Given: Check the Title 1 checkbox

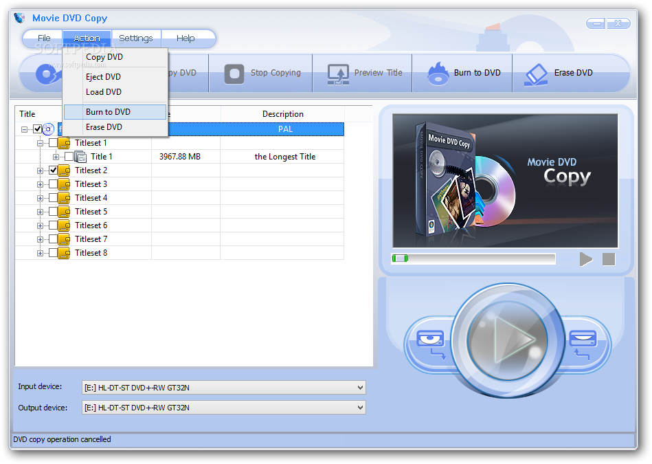Looking at the screenshot, I should pyautogui.click(x=69, y=157).
